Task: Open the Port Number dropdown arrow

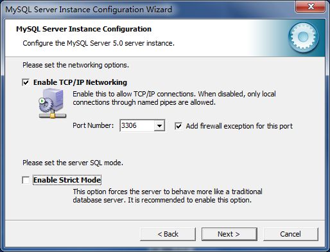Action: point(159,125)
